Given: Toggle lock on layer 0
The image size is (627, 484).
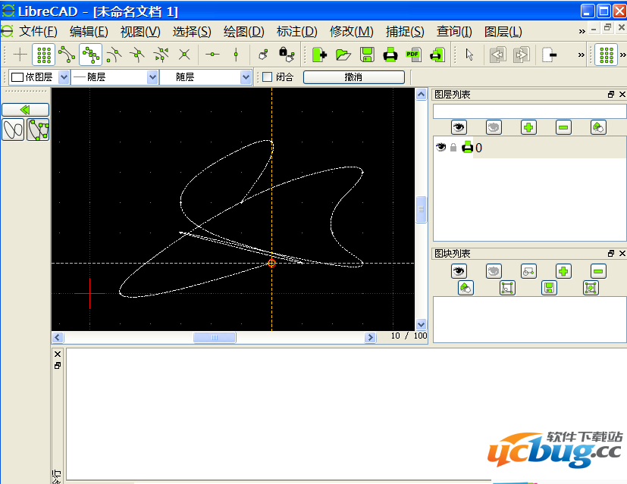Looking at the screenshot, I should click(453, 148).
